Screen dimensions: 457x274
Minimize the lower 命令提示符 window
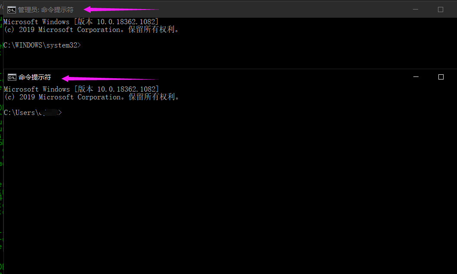pos(416,77)
